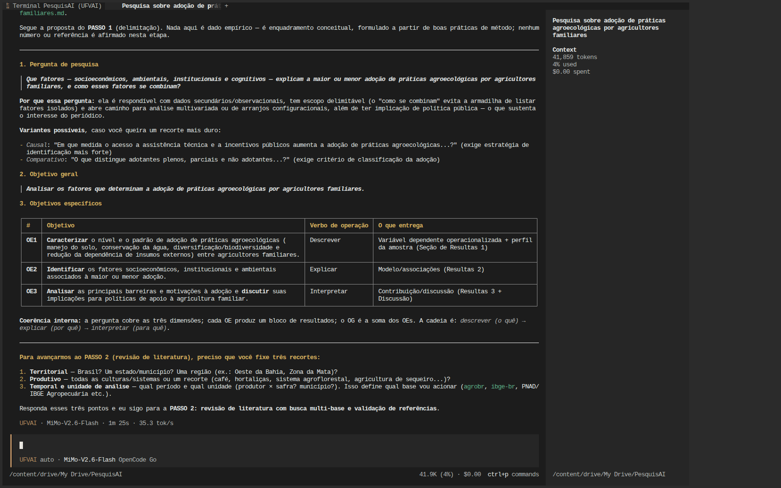Click the 'MiMo-V2.6-Flash' model name below the prompt

point(89,460)
